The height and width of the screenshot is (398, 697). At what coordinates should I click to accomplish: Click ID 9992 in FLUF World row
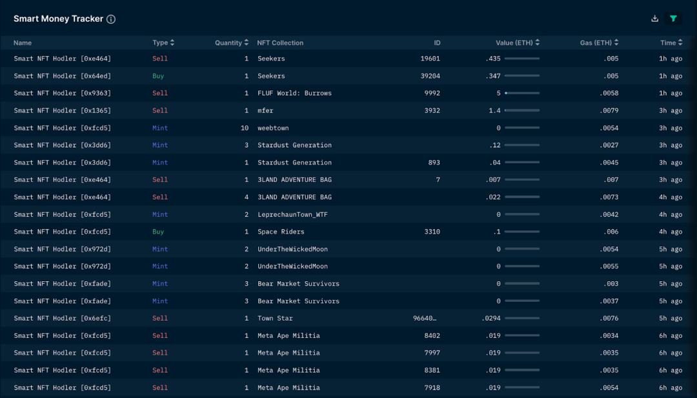(x=432, y=94)
